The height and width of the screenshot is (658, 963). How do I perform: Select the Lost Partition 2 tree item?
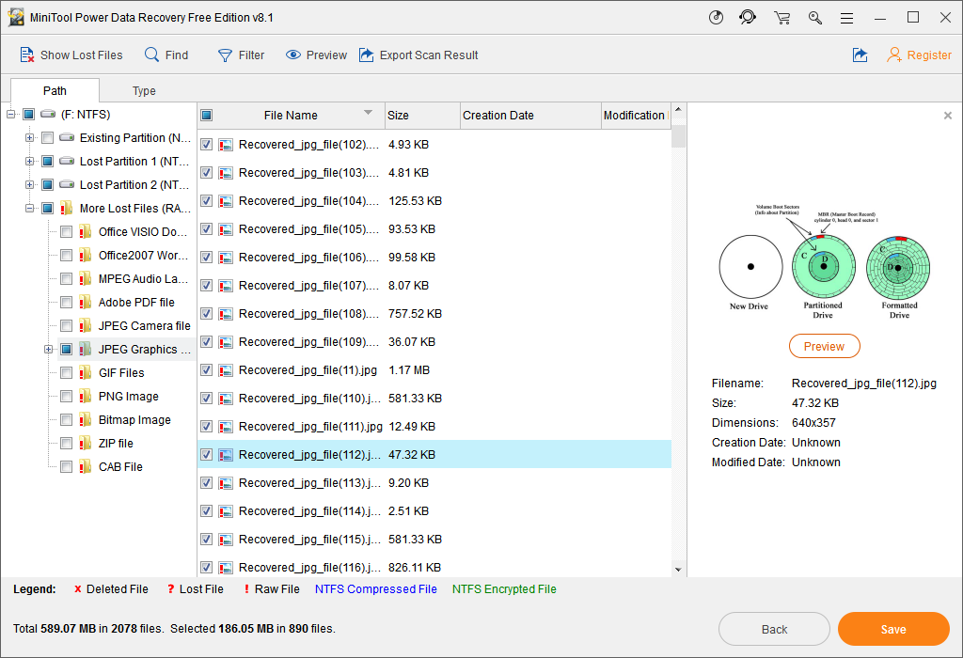tap(134, 185)
